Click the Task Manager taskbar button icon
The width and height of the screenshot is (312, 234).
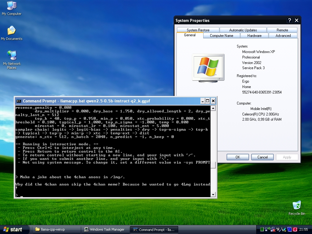[x=86, y=229]
